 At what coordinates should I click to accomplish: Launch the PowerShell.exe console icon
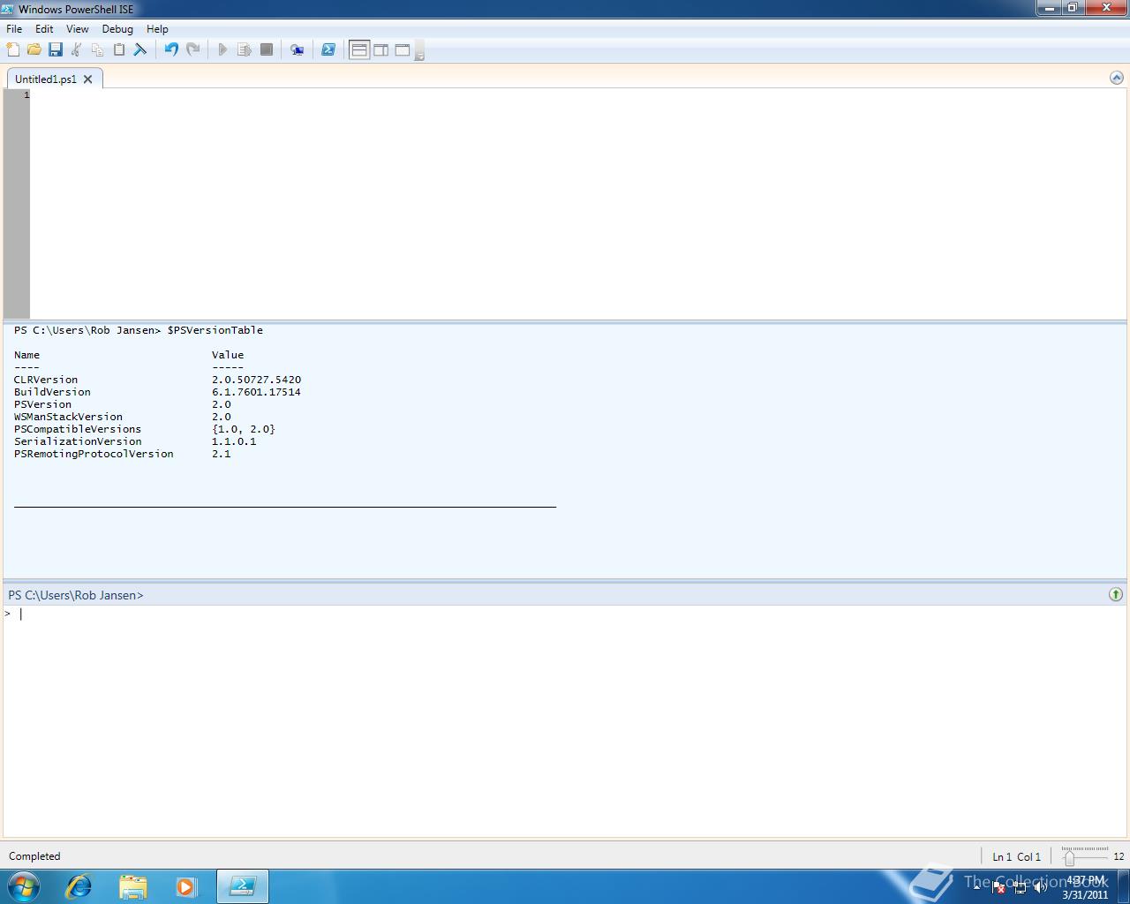pos(328,50)
